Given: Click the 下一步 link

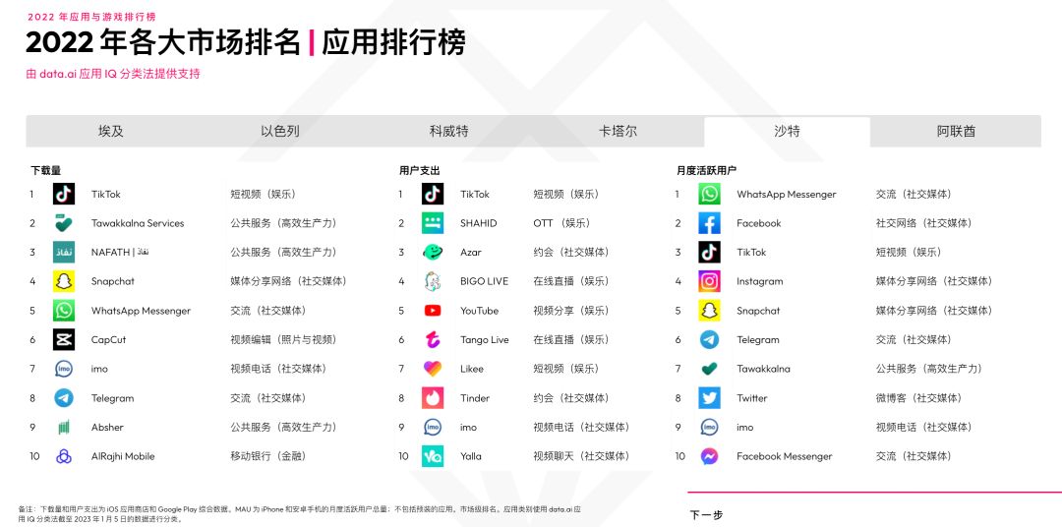Looking at the screenshot, I should [706, 515].
